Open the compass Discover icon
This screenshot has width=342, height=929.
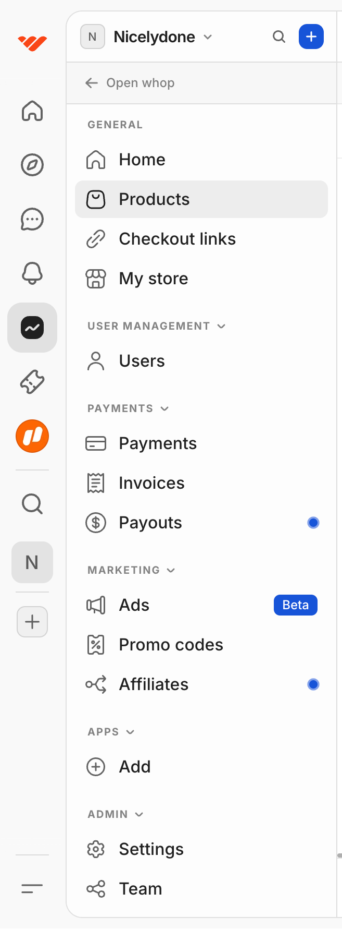pos(32,165)
